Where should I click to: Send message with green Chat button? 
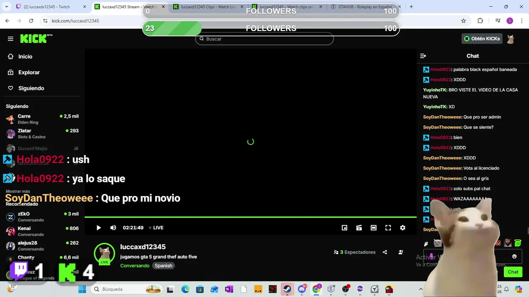coord(513,272)
